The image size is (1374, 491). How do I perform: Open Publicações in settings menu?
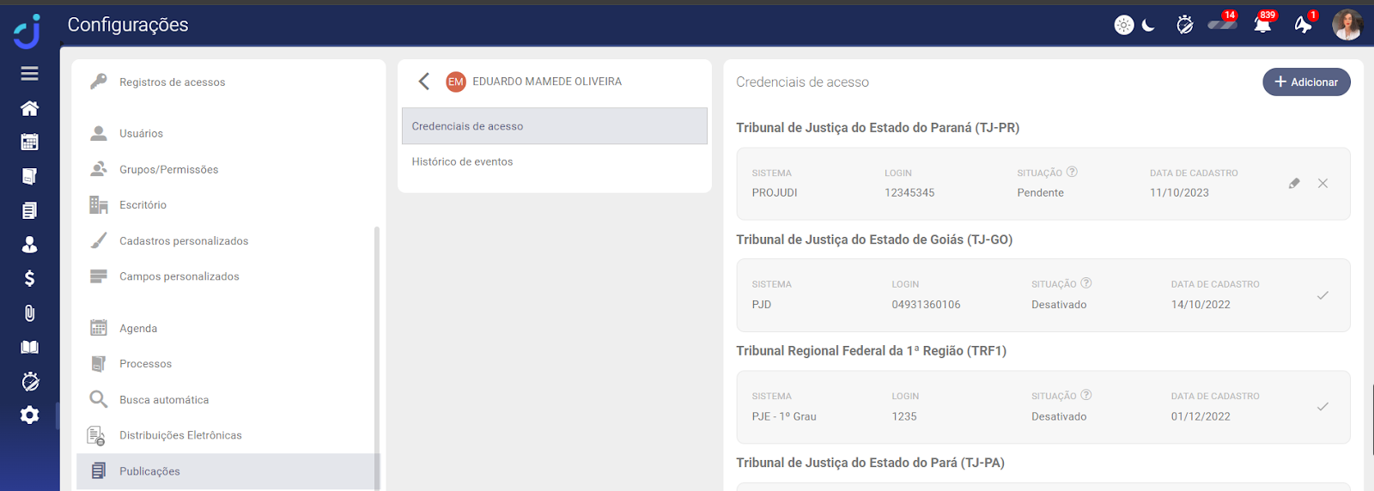click(149, 471)
